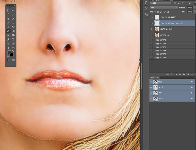The height and width of the screenshot is (150, 196).
Task: Lock image pixels with brush icon
Action: [x=161, y=12]
